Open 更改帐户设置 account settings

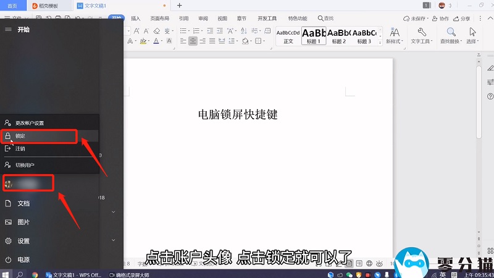pyautogui.click(x=29, y=123)
